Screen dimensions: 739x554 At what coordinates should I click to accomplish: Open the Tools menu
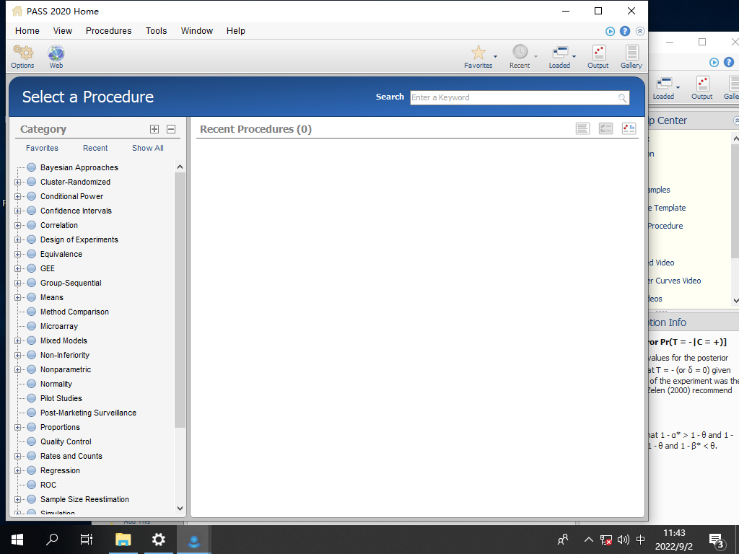pyautogui.click(x=157, y=30)
